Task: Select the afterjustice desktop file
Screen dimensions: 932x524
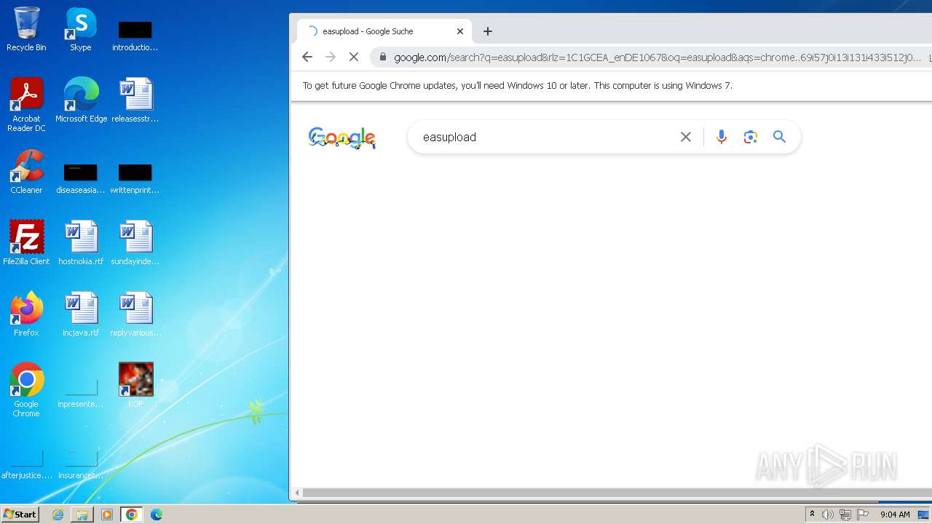Action: tap(26, 465)
